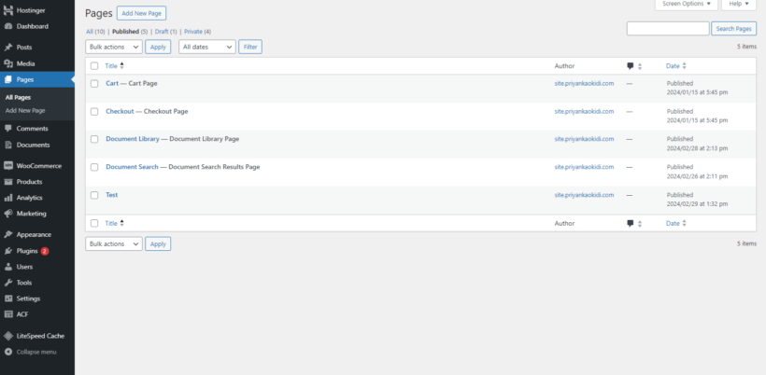Check the box for Document Library page

(94, 140)
